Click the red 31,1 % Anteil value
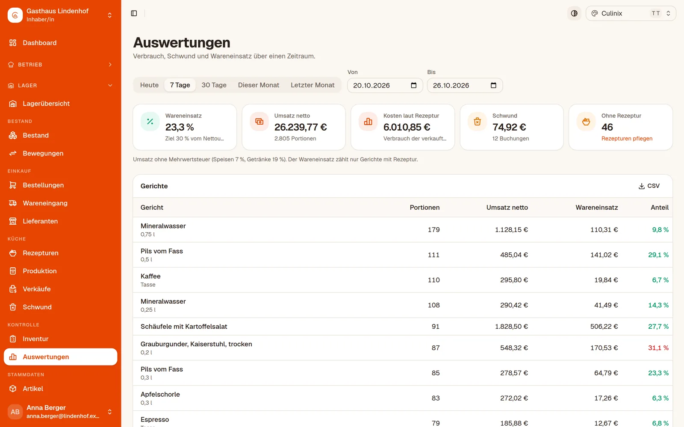This screenshot has width=684, height=427. click(658, 348)
